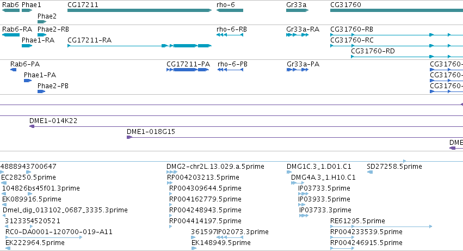Click the rho-6 gene feature bar

click(230, 10)
